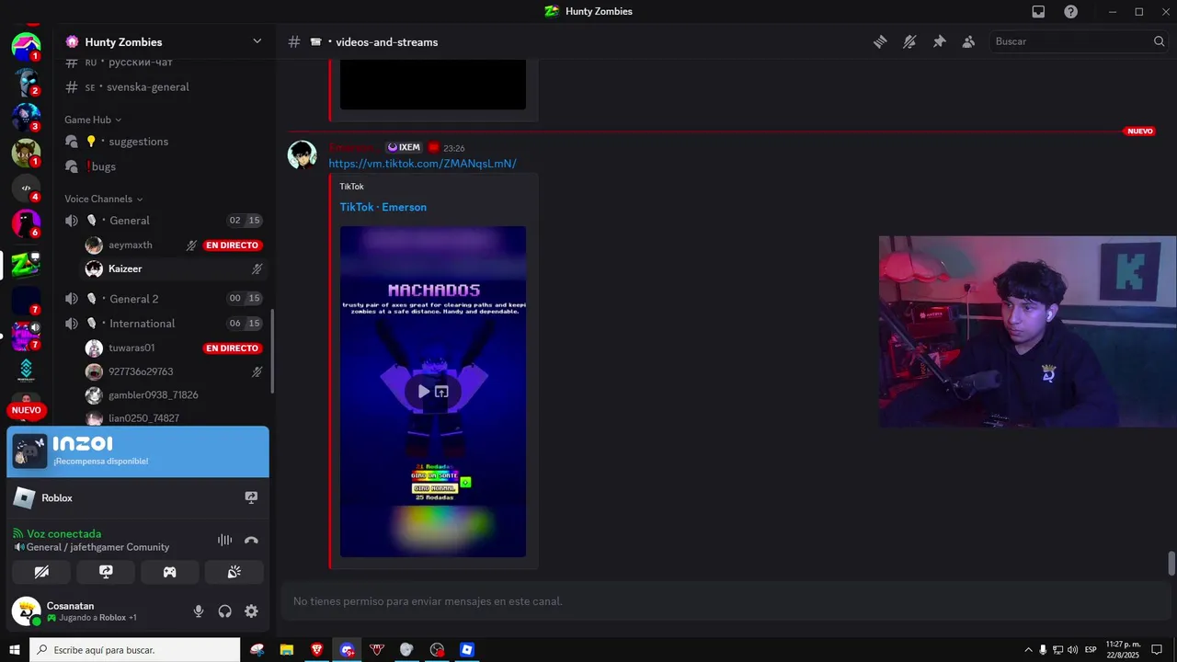
Task: Open Discord user settings gear
Action: point(251,611)
